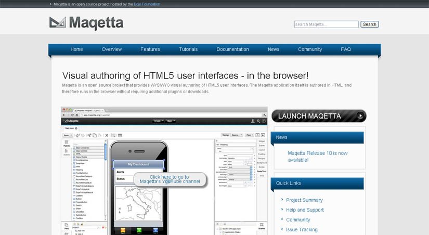Click the Maqetta logo
Image resolution: width=429 pixels, height=235 pixels.
point(86,23)
